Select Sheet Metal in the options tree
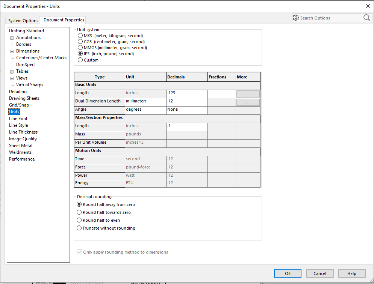 (21, 146)
